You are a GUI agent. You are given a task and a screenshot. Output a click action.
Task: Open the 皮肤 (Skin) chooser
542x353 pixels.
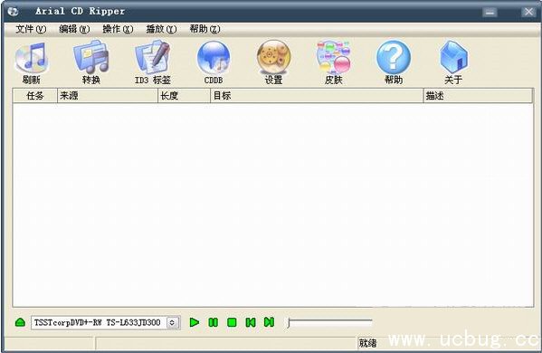[334, 62]
